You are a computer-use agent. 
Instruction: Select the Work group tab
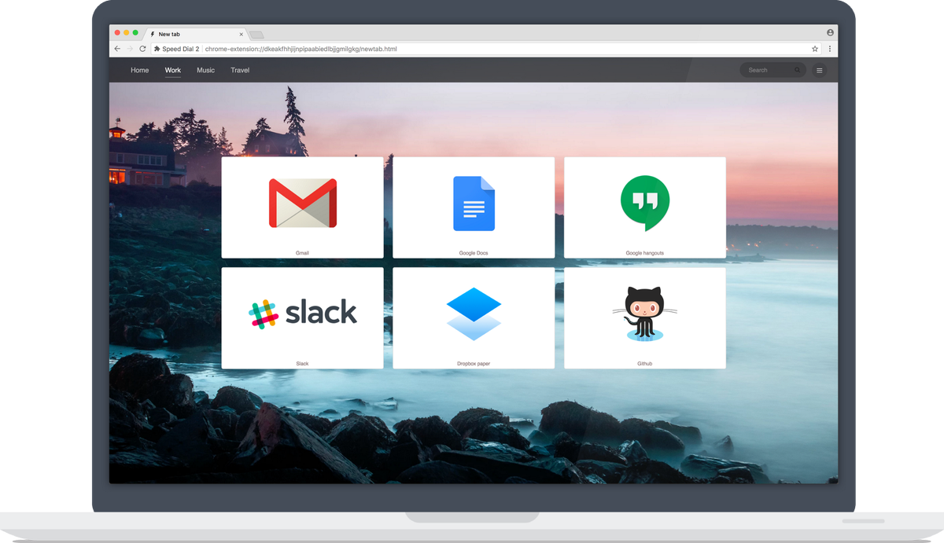pos(173,70)
